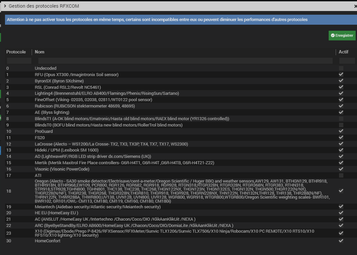
Task: Enable BlindsT1 protocol checkbox
Action: click(x=341, y=118)
